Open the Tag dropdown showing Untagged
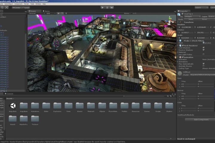Viewport: 215px width, 143px height. coord(192,16)
